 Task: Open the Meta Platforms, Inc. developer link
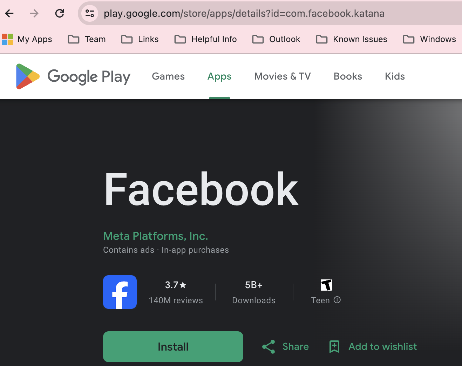coord(156,236)
